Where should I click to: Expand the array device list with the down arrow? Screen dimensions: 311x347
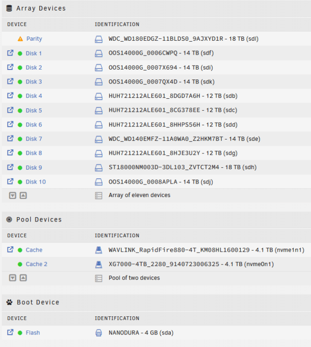point(12,196)
